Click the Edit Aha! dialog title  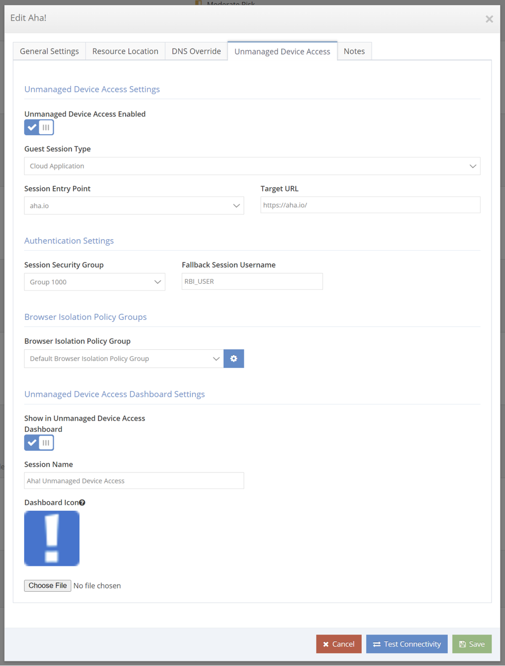pos(28,18)
